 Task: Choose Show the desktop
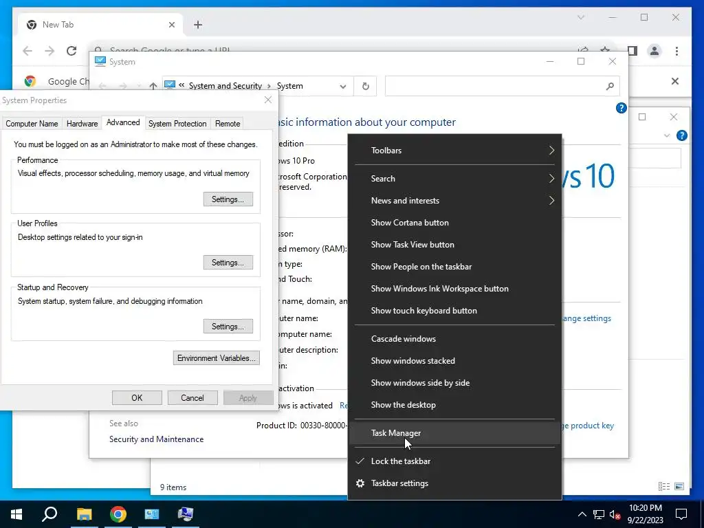(454, 404)
